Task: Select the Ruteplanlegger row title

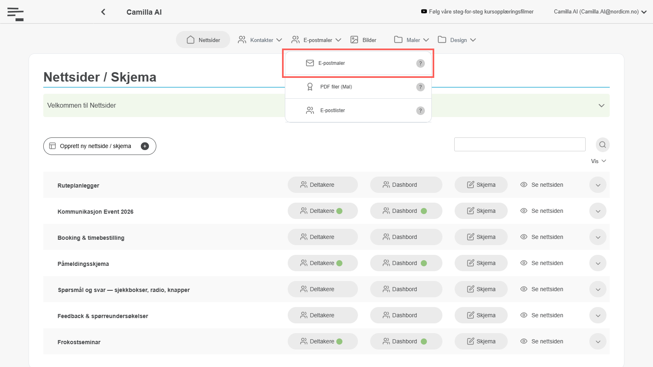Action: click(78, 186)
